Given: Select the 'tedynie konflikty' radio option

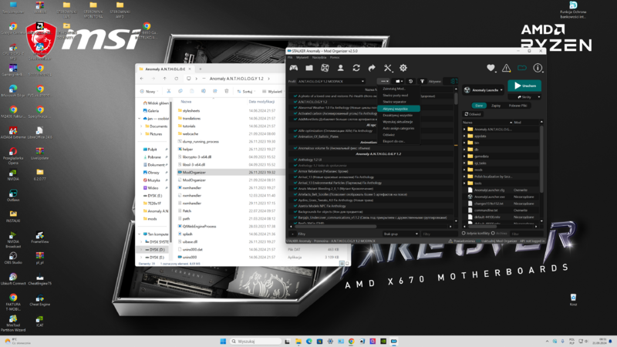Looking at the screenshot, I should pyautogui.click(x=465, y=232).
